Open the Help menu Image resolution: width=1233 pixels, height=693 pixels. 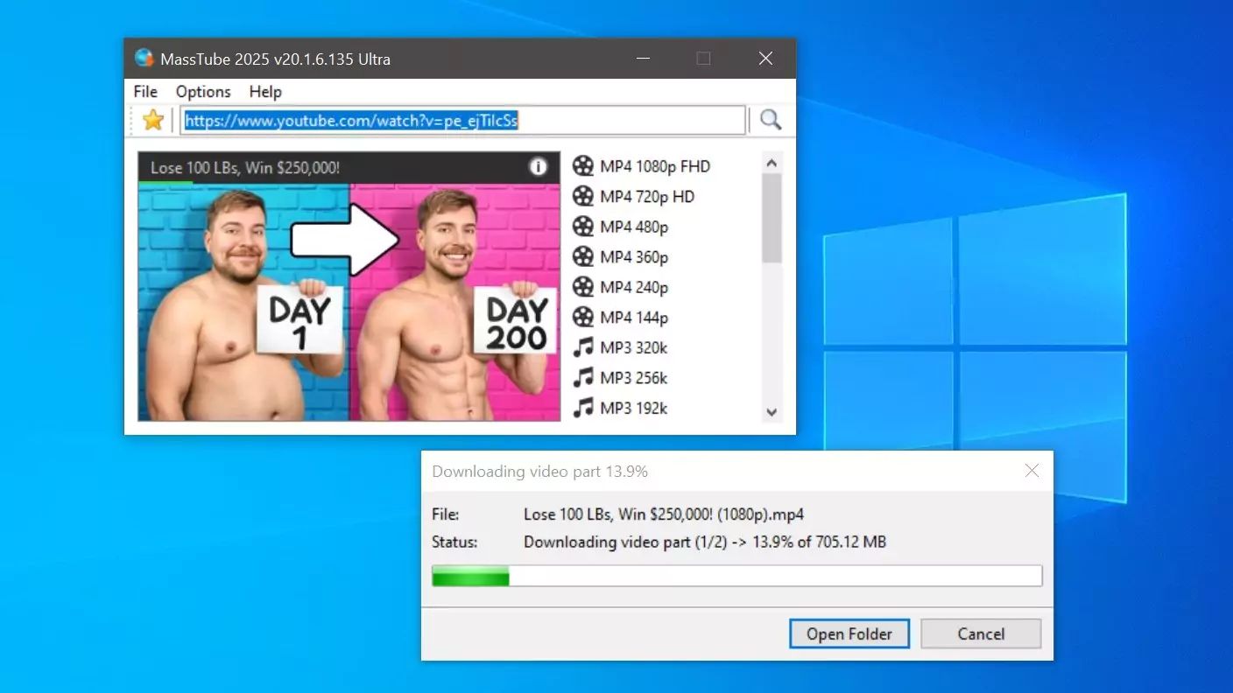coord(265,92)
